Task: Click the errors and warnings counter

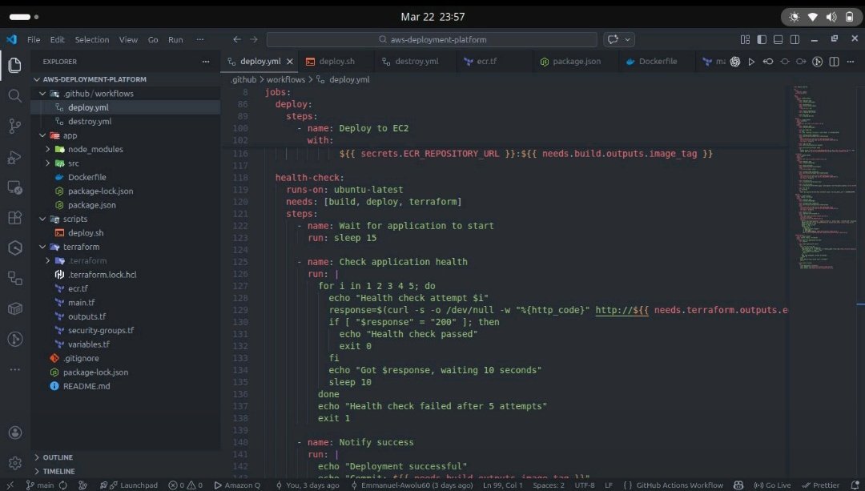Action: coord(185,485)
